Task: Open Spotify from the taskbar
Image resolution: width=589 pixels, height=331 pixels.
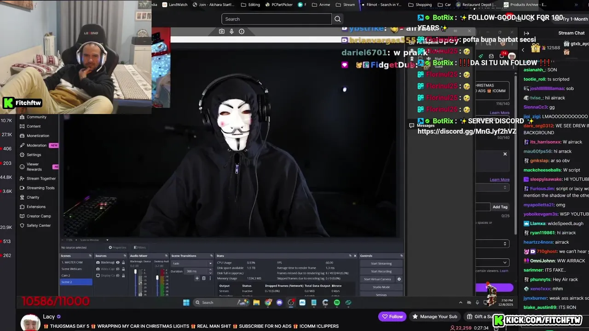Action: 337,302
